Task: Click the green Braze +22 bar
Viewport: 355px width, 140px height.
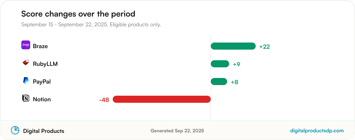Action: (233, 46)
